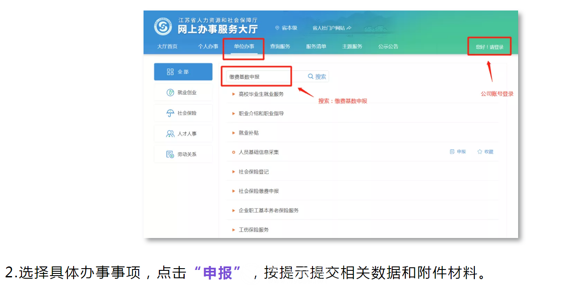The width and height of the screenshot is (568, 287).
Task: Click the 省人社门户网站 link
Action: tap(329, 28)
